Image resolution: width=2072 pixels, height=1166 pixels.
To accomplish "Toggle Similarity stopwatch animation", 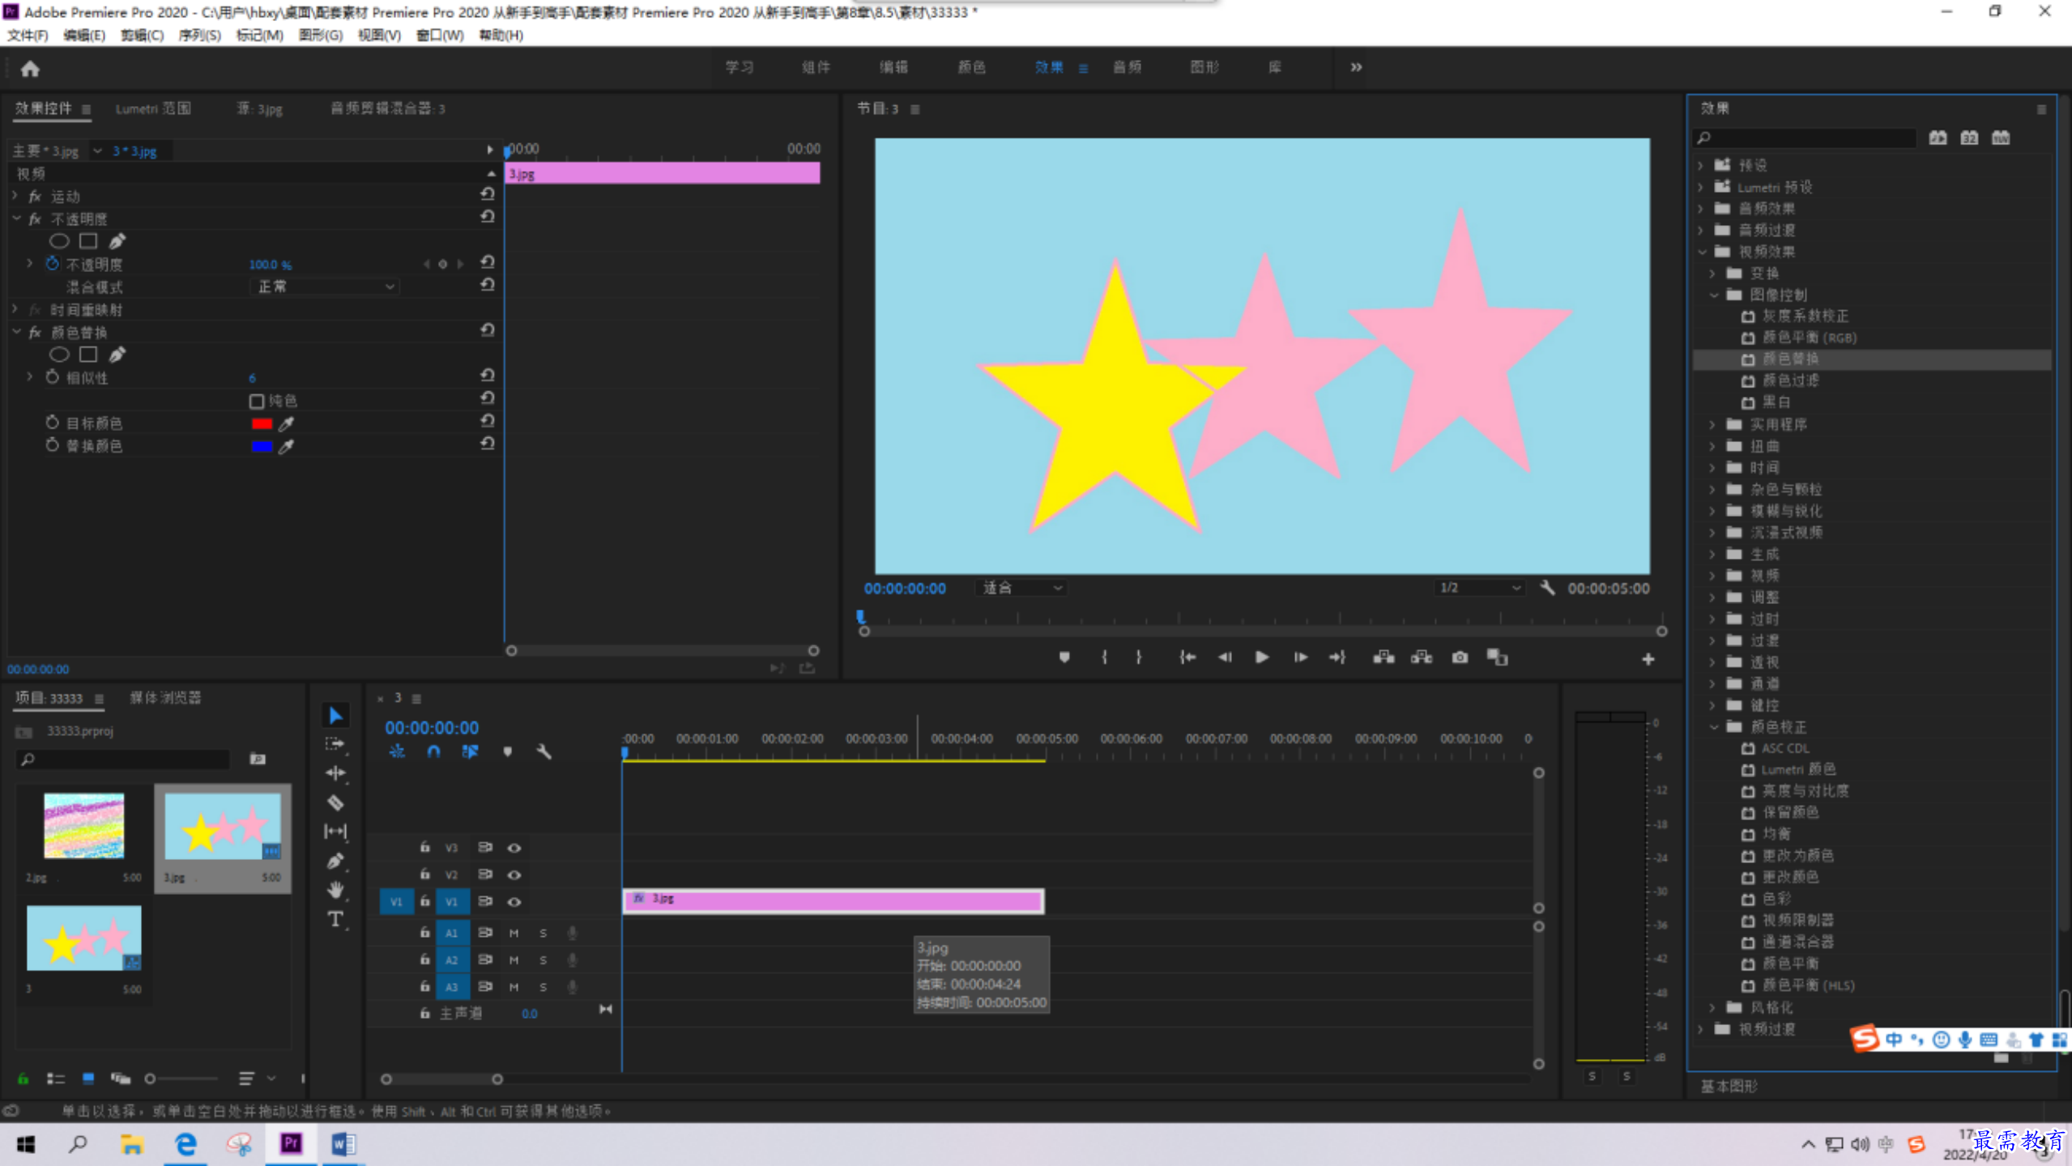I will click(x=53, y=377).
